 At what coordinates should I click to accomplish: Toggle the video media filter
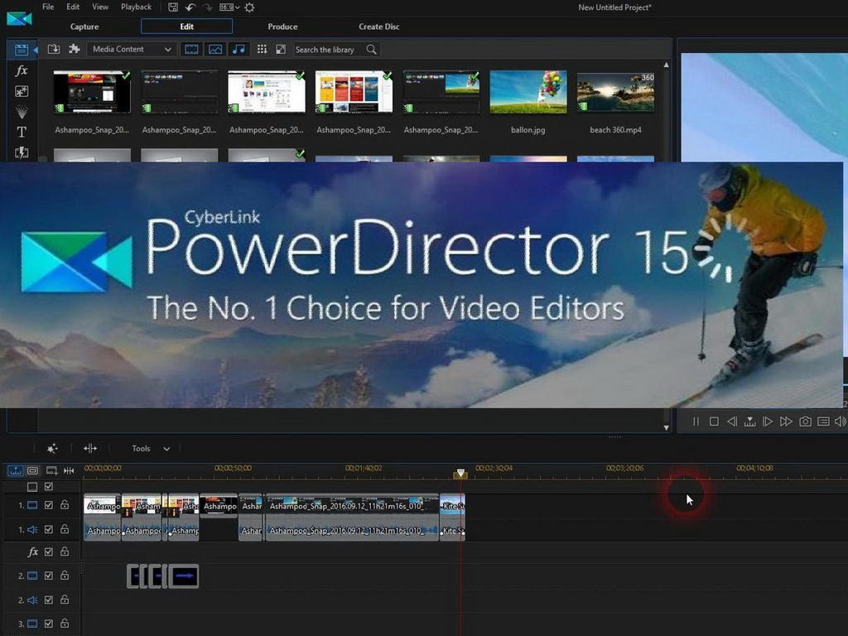pos(191,49)
